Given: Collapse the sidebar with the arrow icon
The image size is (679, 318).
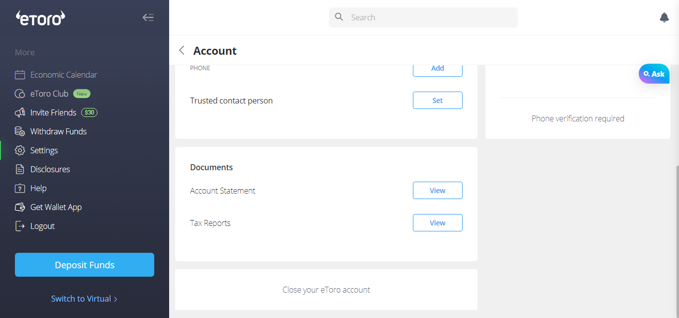Looking at the screenshot, I should point(148,17).
